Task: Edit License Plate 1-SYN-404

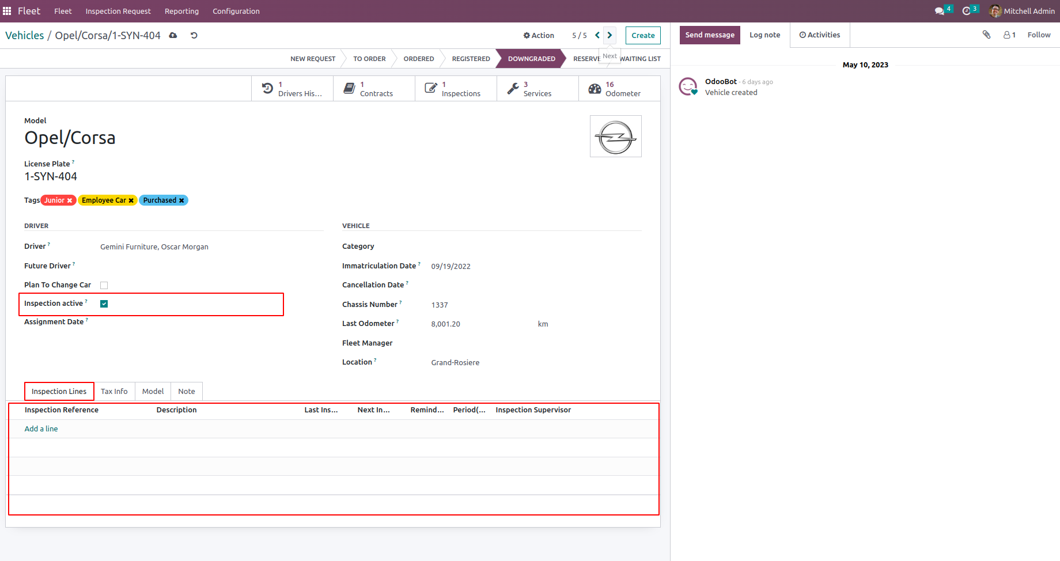Action: (51, 176)
